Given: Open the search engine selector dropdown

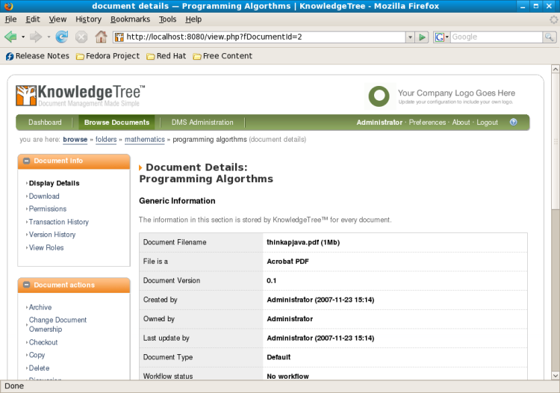Looking at the screenshot, I should point(442,37).
